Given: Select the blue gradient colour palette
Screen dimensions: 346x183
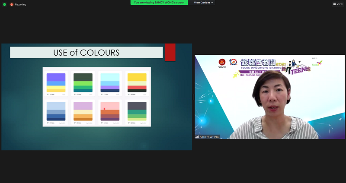Looking at the screenshot, I should (56, 111).
